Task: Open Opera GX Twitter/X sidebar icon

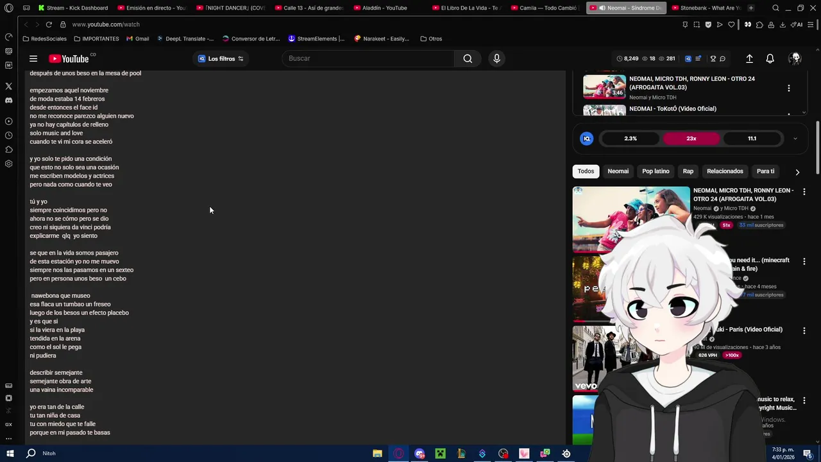Action: pos(8,86)
